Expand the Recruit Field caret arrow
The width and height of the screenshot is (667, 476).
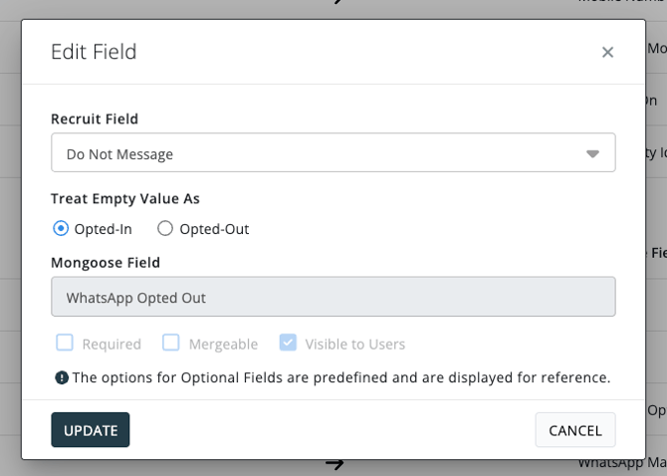pos(592,154)
